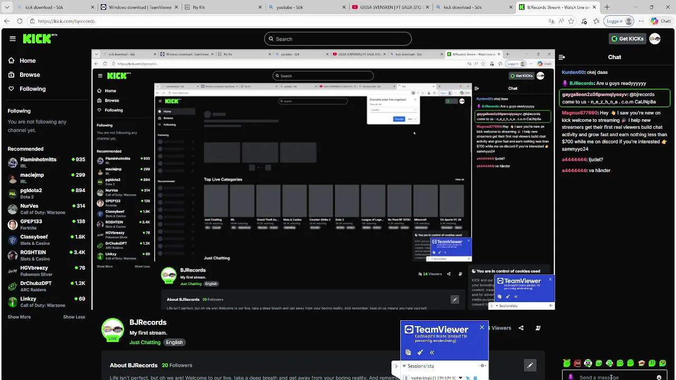
Task: Open TeamViewer Sessionslista gear dropdown
Action: point(483,366)
